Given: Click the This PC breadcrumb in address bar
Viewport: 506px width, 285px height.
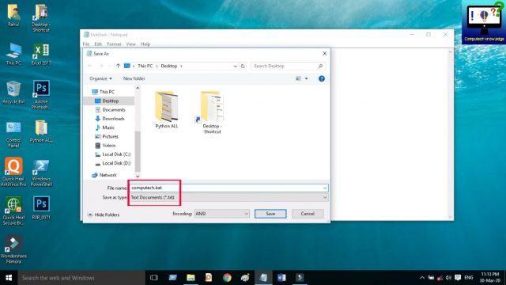Looking at the screenshot, I should click(x=145, y=66).
